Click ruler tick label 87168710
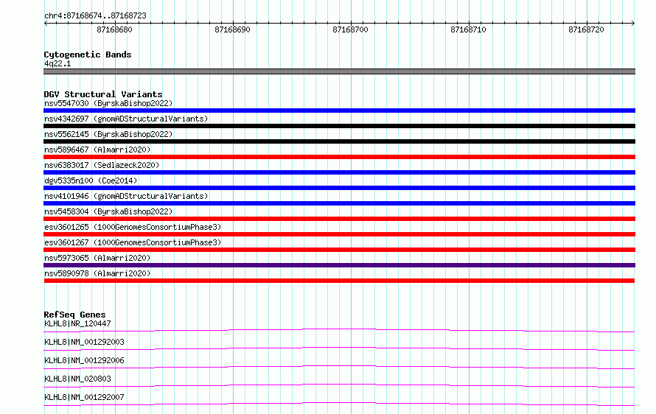656x414 pixels. 468,29
